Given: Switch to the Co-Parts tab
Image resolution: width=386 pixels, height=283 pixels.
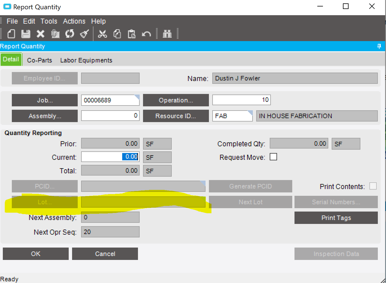Looking at the screenshot, I should click(x=39, y=60).
